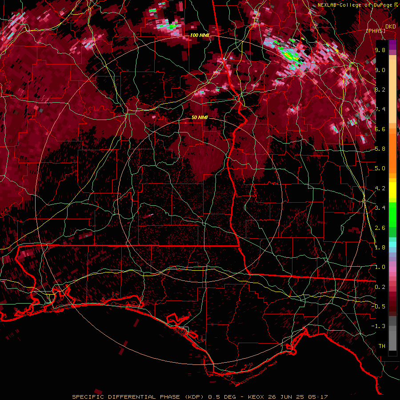Click the bright green swatch on the color bar
This screenshot has width=400, height=400.
point(392,214)
